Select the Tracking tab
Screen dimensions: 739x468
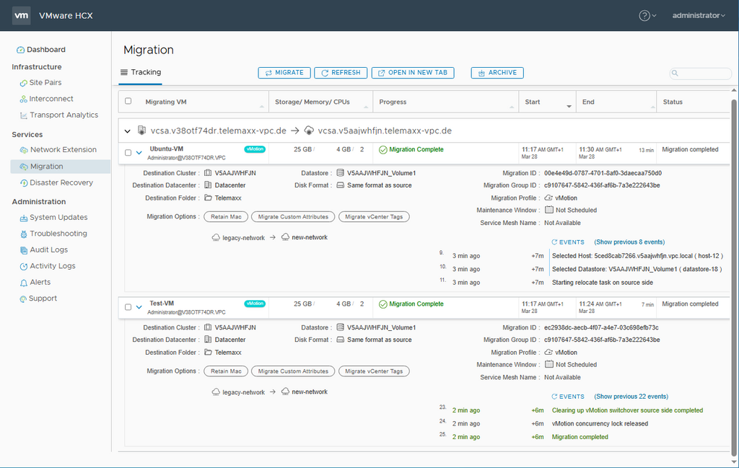141,72
